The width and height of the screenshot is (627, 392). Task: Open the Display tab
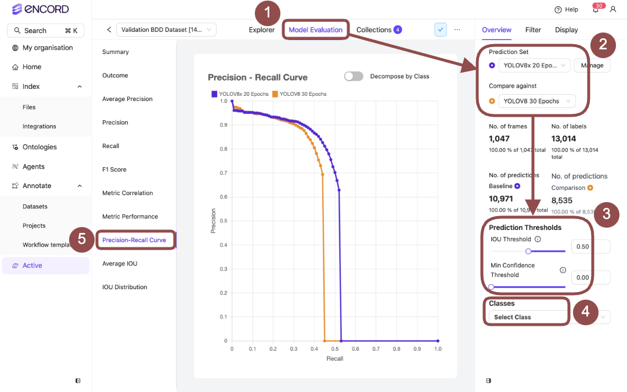566,30
